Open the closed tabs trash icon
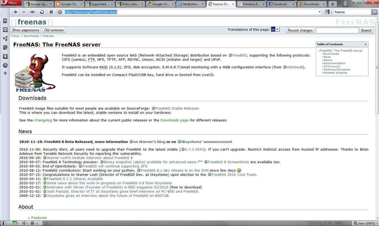 [346, 4]
